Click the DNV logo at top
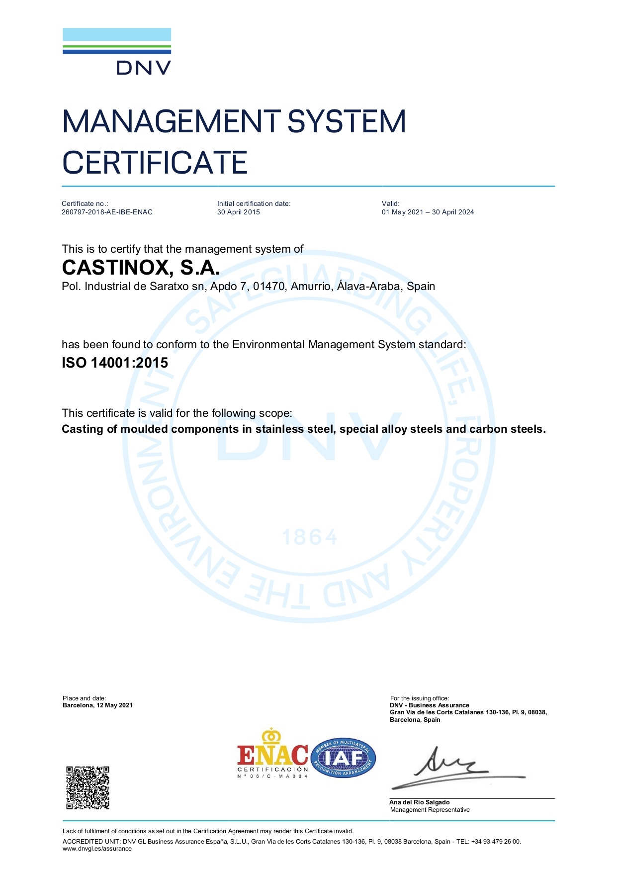Screen dimensions: 617x873 click(x=117, y=51)
